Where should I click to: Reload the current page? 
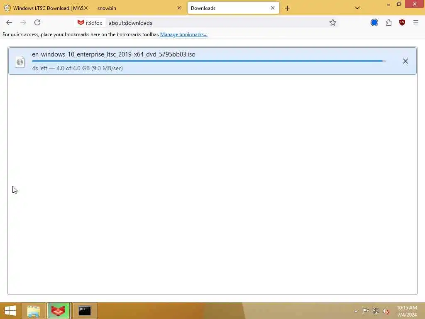click(x=37, y=22)
